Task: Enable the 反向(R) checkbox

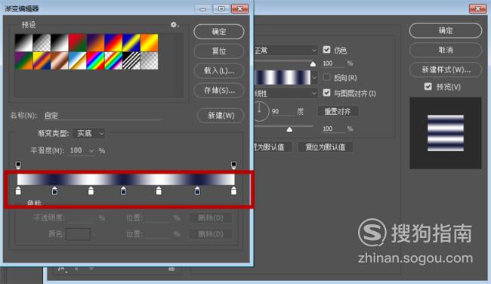Action: pyautogui.click(x=326, y=77)
